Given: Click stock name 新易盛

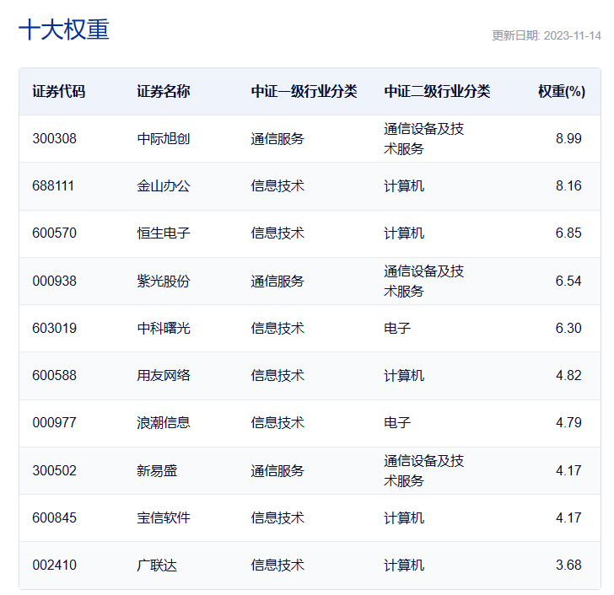Looking at the screenshot, I should [157, 470].
